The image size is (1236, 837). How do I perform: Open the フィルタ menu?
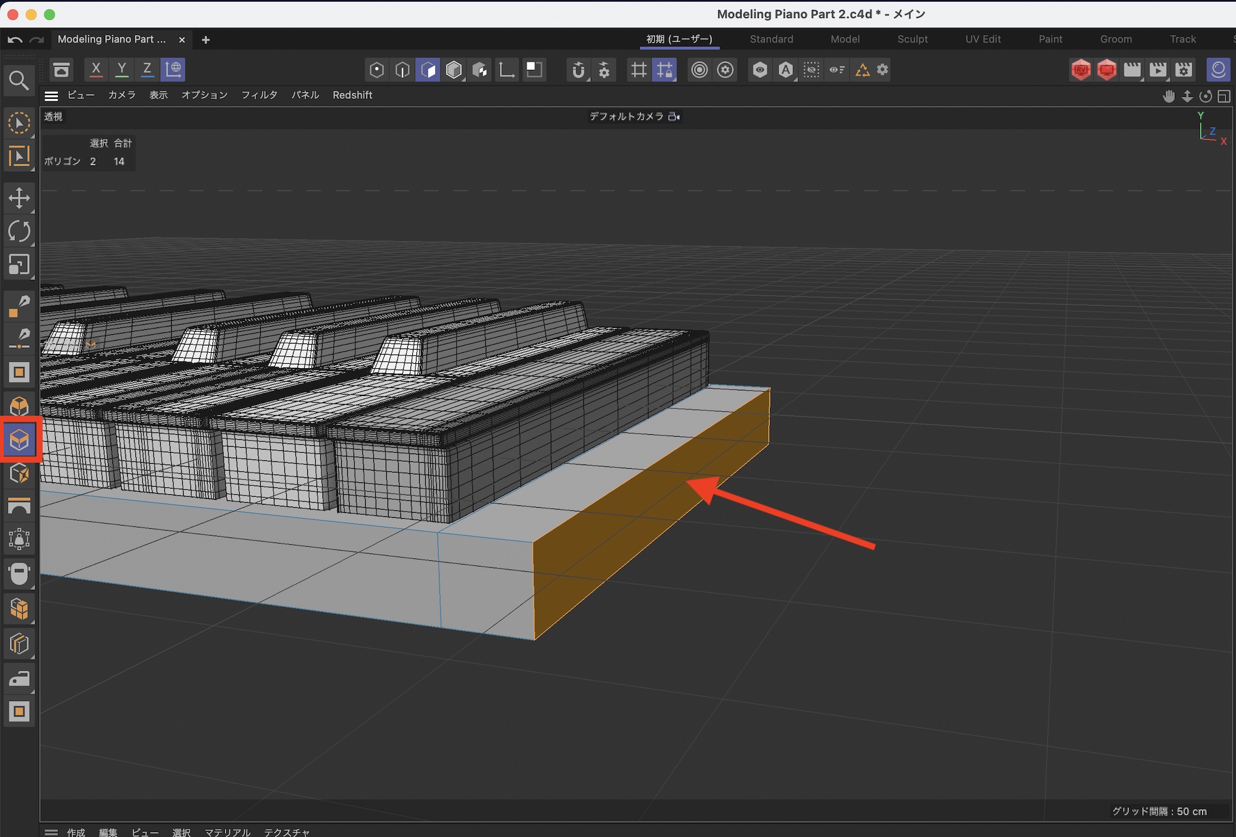click(x=259, y=95)
